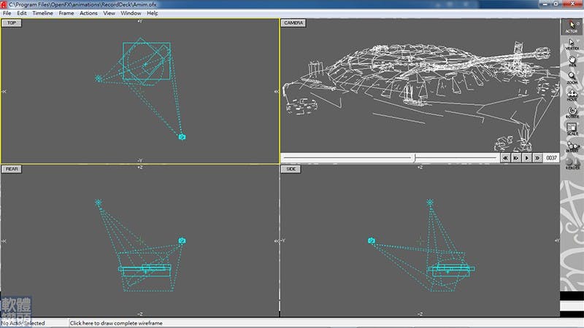Viewport: 584px width, 328px height.
Task: Click the REAR viewport label button
Action: coord(12,169)
